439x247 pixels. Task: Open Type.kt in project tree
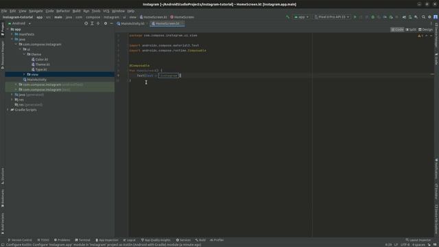point(41,69)
